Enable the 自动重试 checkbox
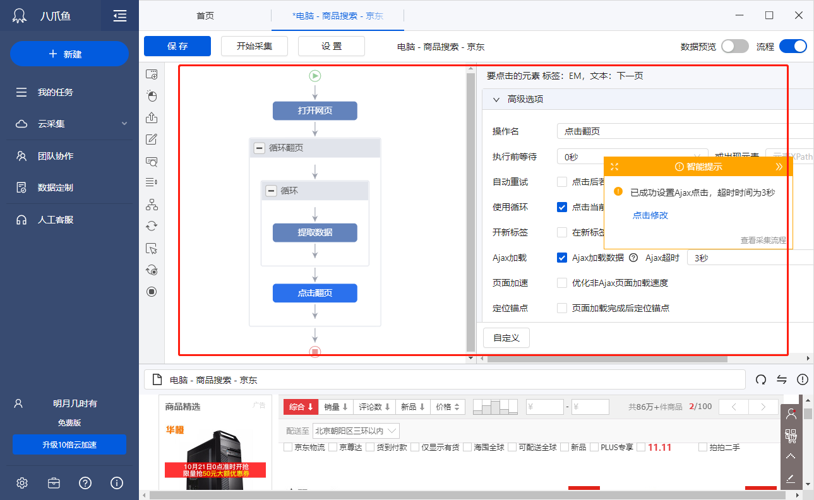 pyautogui.click(x=561, y=181)
